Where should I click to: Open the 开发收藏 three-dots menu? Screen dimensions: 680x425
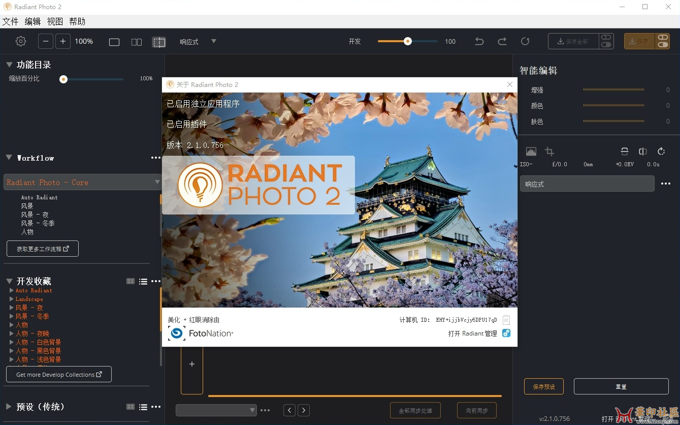[x=156, y=281]
